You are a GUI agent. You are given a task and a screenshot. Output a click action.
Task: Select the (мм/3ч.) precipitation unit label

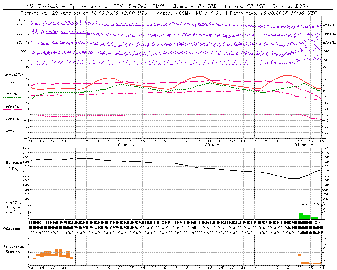(x=13, y=202)
